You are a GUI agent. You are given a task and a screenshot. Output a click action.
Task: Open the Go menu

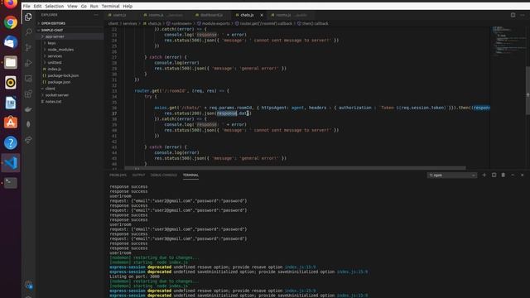(x=84, y=6)
